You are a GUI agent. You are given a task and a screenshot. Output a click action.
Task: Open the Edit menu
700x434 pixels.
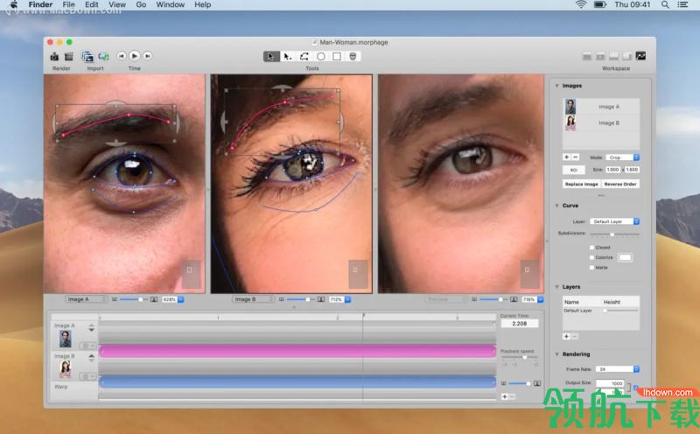coord(92,4)
